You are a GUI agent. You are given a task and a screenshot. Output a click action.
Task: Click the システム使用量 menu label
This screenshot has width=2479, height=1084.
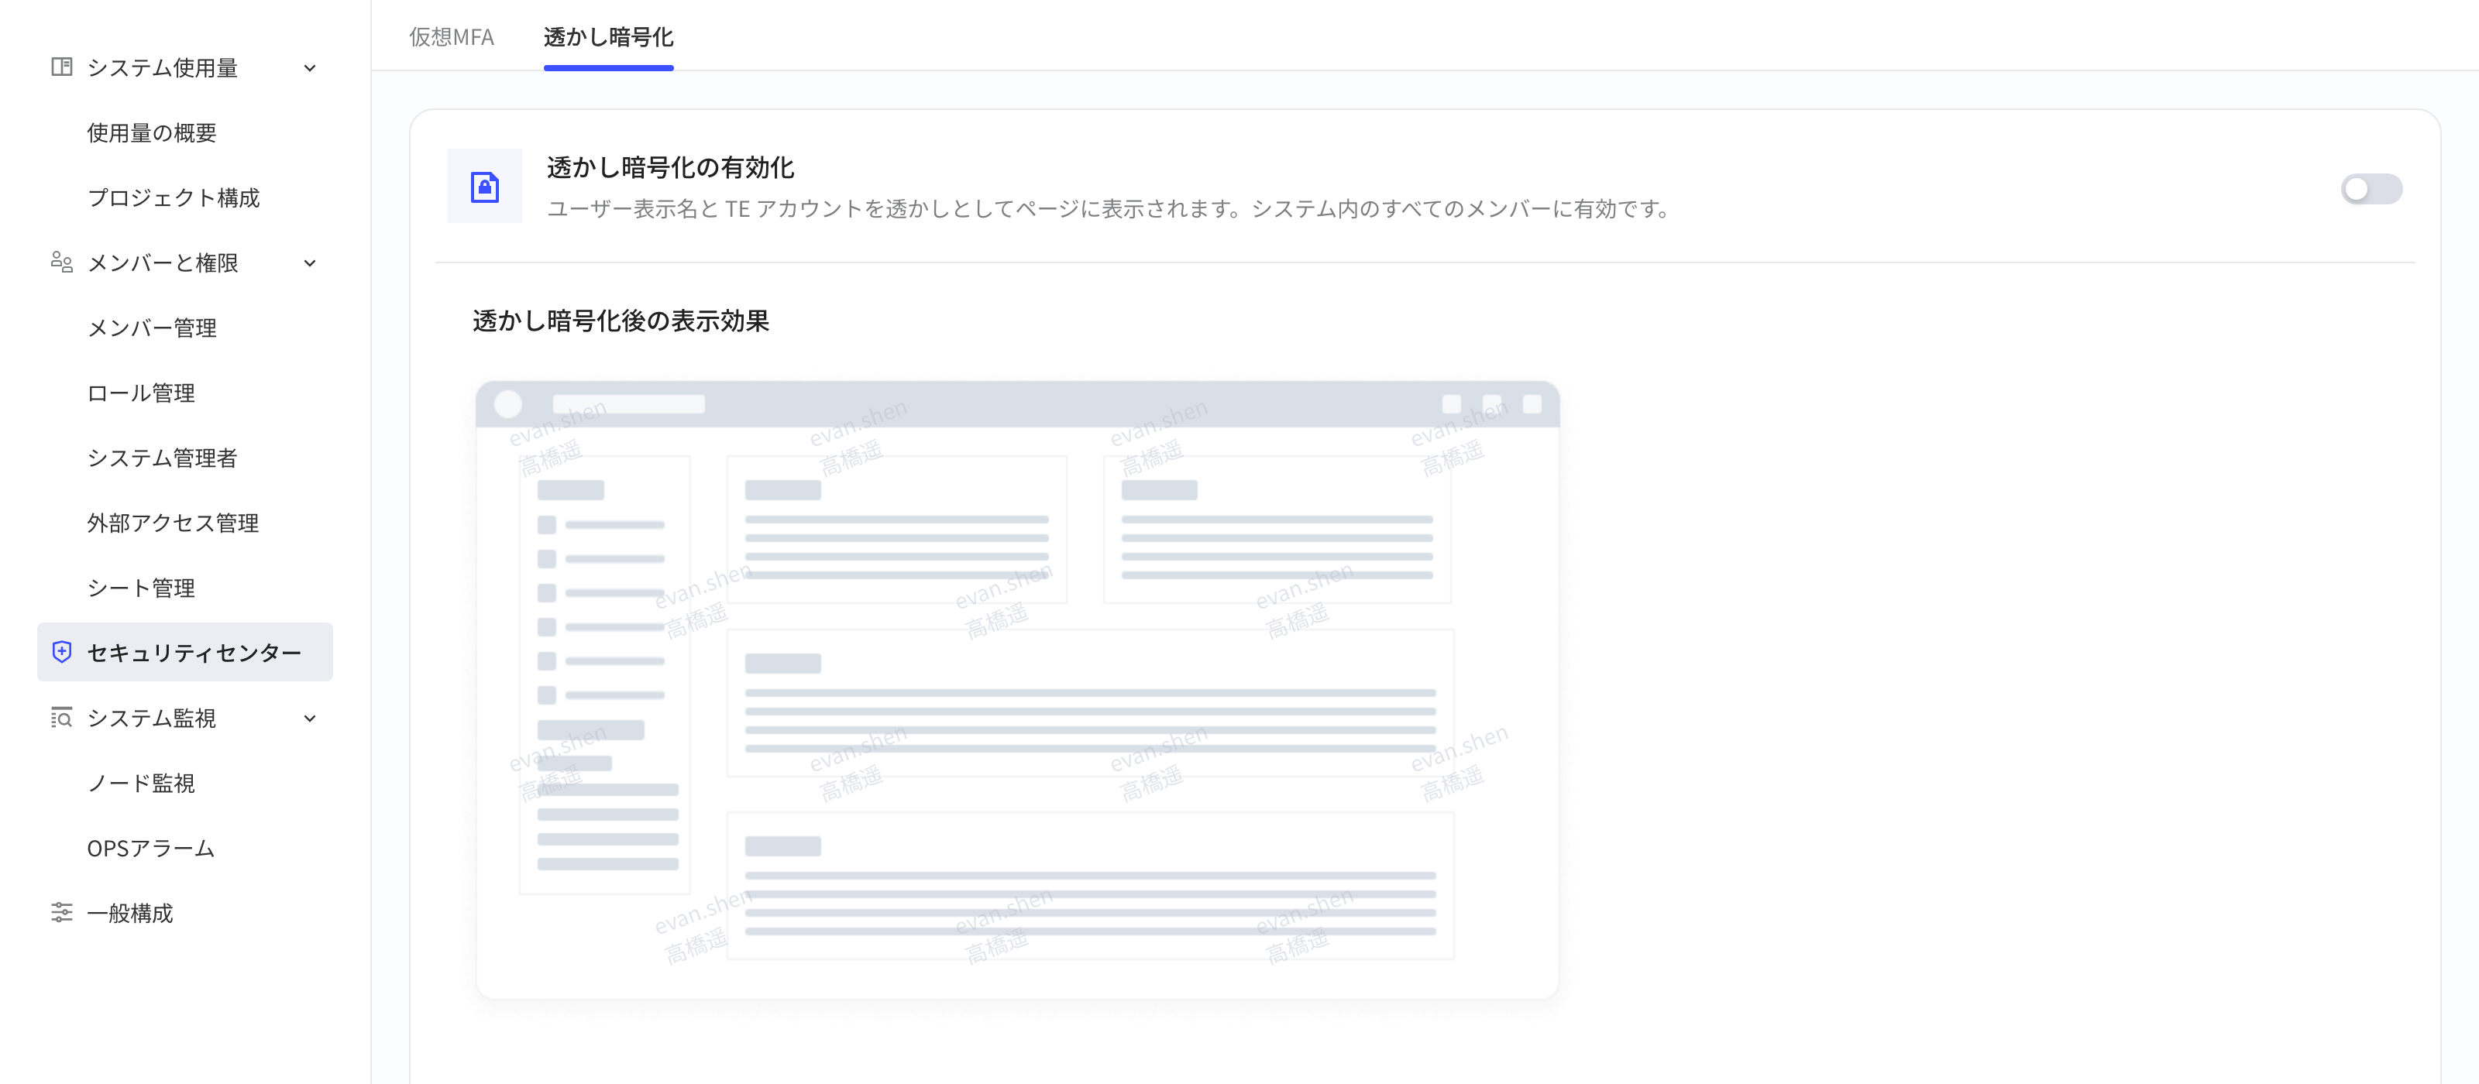[163, 67]
